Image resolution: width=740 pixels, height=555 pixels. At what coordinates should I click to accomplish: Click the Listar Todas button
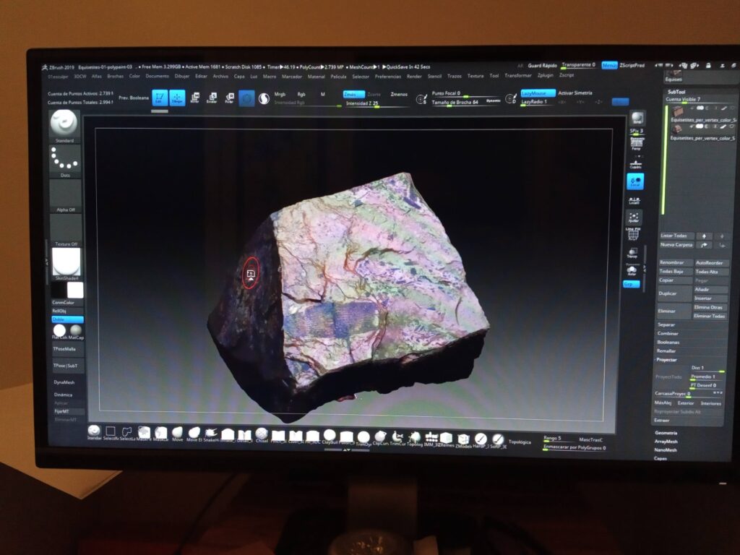pyautogui.click(x=676, y=236)
